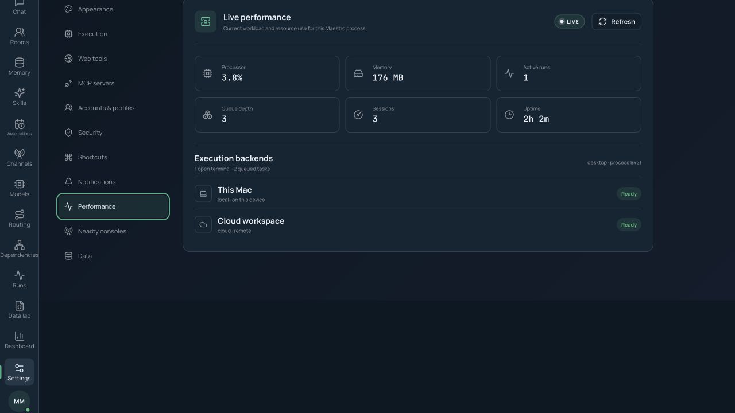Click the Cloud workspace Ready badge
This screenshot has width=735, height=413.
pos(629,225)
